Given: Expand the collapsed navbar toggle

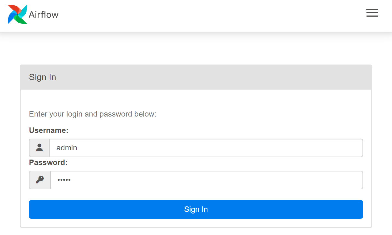Looking at the screenshot, I should (372, 13).
